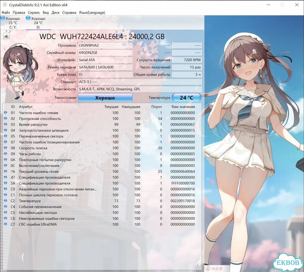Select the Частота ошибок чтения row text
304x272 pixels.
pos(39,113)
